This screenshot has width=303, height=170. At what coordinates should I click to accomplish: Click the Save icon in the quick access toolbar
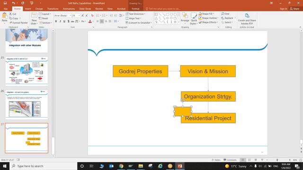pyautogui.click(x=5, y=3)
